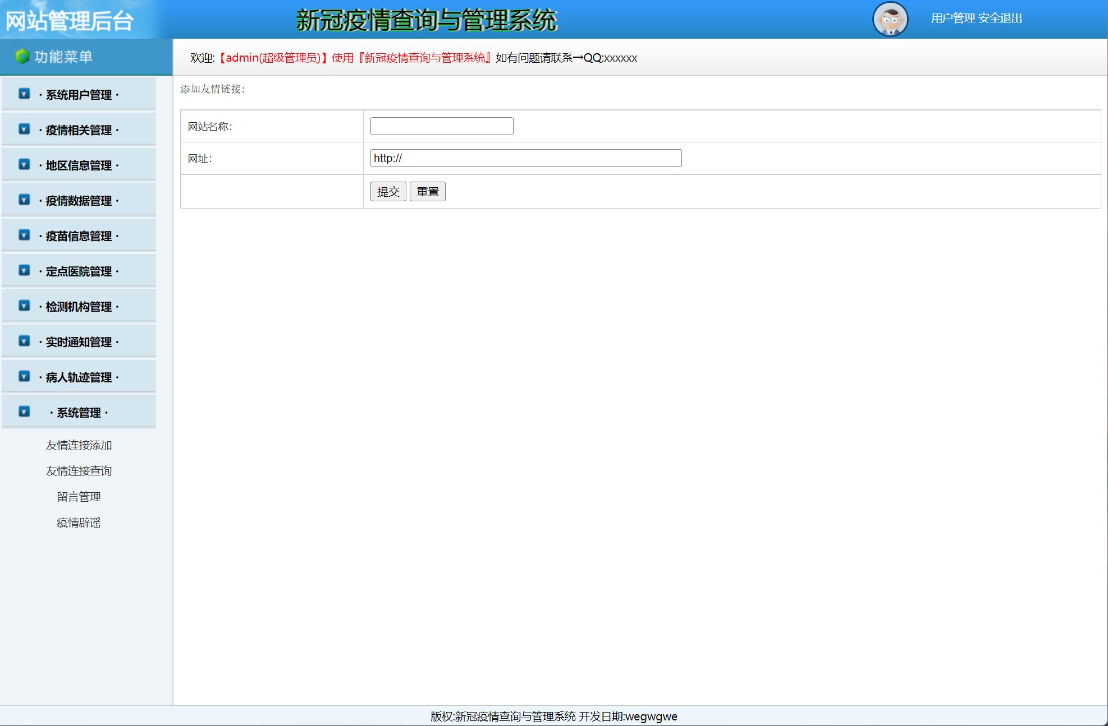Click arrow icon next to 疫苗信息管理
1108x726 pixels.
pyautogui.click(x=24, y=235)
